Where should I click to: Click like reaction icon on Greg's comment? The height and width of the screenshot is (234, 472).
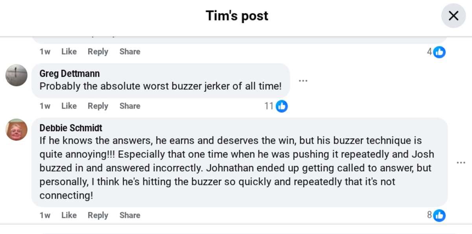pyautogui.click(x=282, y=106)
